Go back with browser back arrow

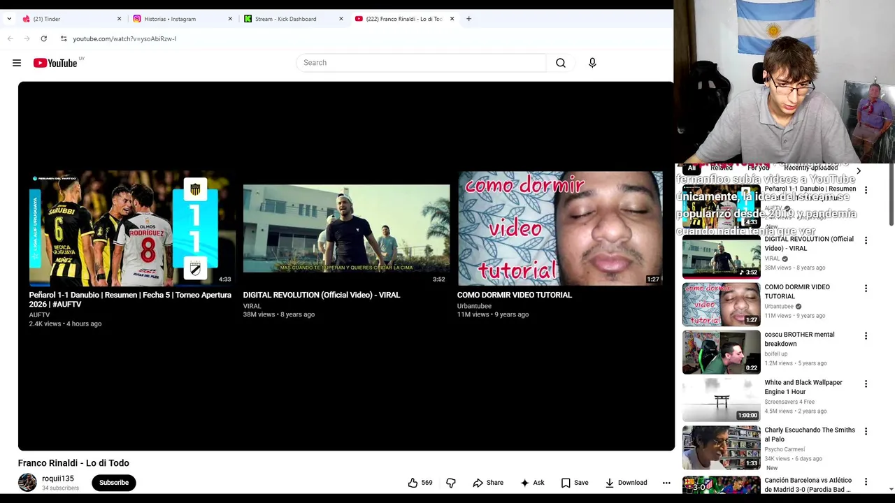(x=10, y=38)
